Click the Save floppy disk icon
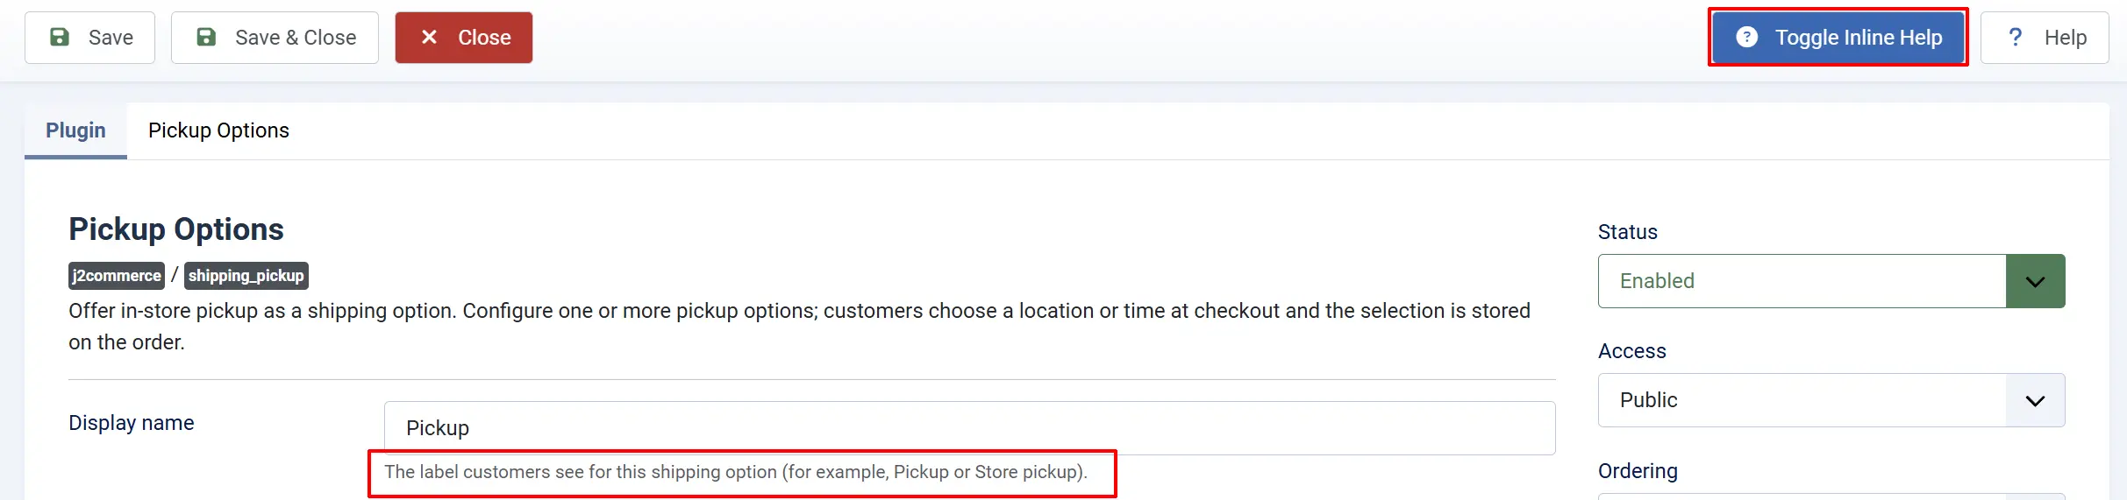Viewport: 2127px width, 500px height. pos(60,37)
